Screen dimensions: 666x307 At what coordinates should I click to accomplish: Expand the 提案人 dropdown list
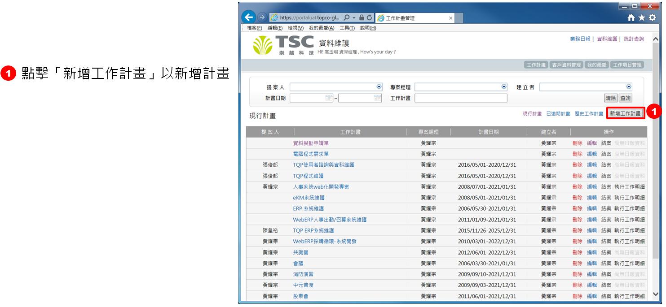pos(379,87)
